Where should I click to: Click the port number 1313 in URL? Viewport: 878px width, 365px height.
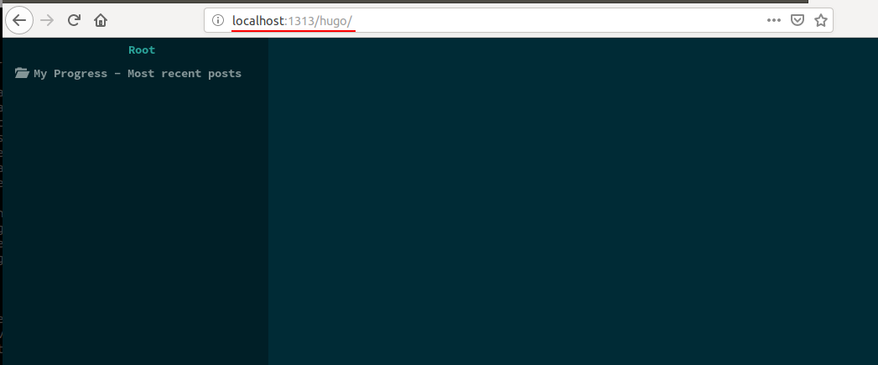click(x=300, y=20)
